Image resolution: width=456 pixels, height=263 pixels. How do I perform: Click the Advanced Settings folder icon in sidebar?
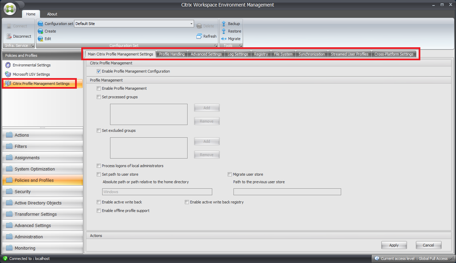click(x=9, y=225)
